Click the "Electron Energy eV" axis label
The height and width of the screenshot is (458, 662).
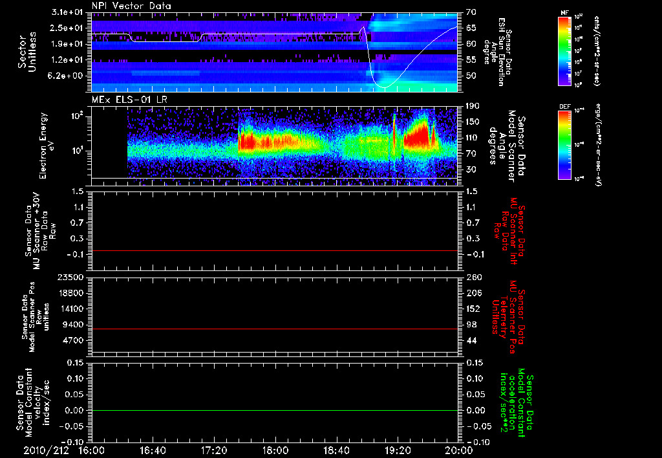coord(47,146)
